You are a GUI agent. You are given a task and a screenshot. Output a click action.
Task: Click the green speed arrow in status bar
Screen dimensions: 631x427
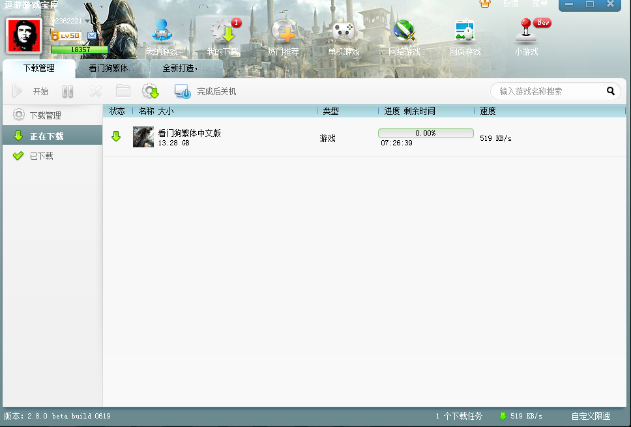[x=503, y=416]
